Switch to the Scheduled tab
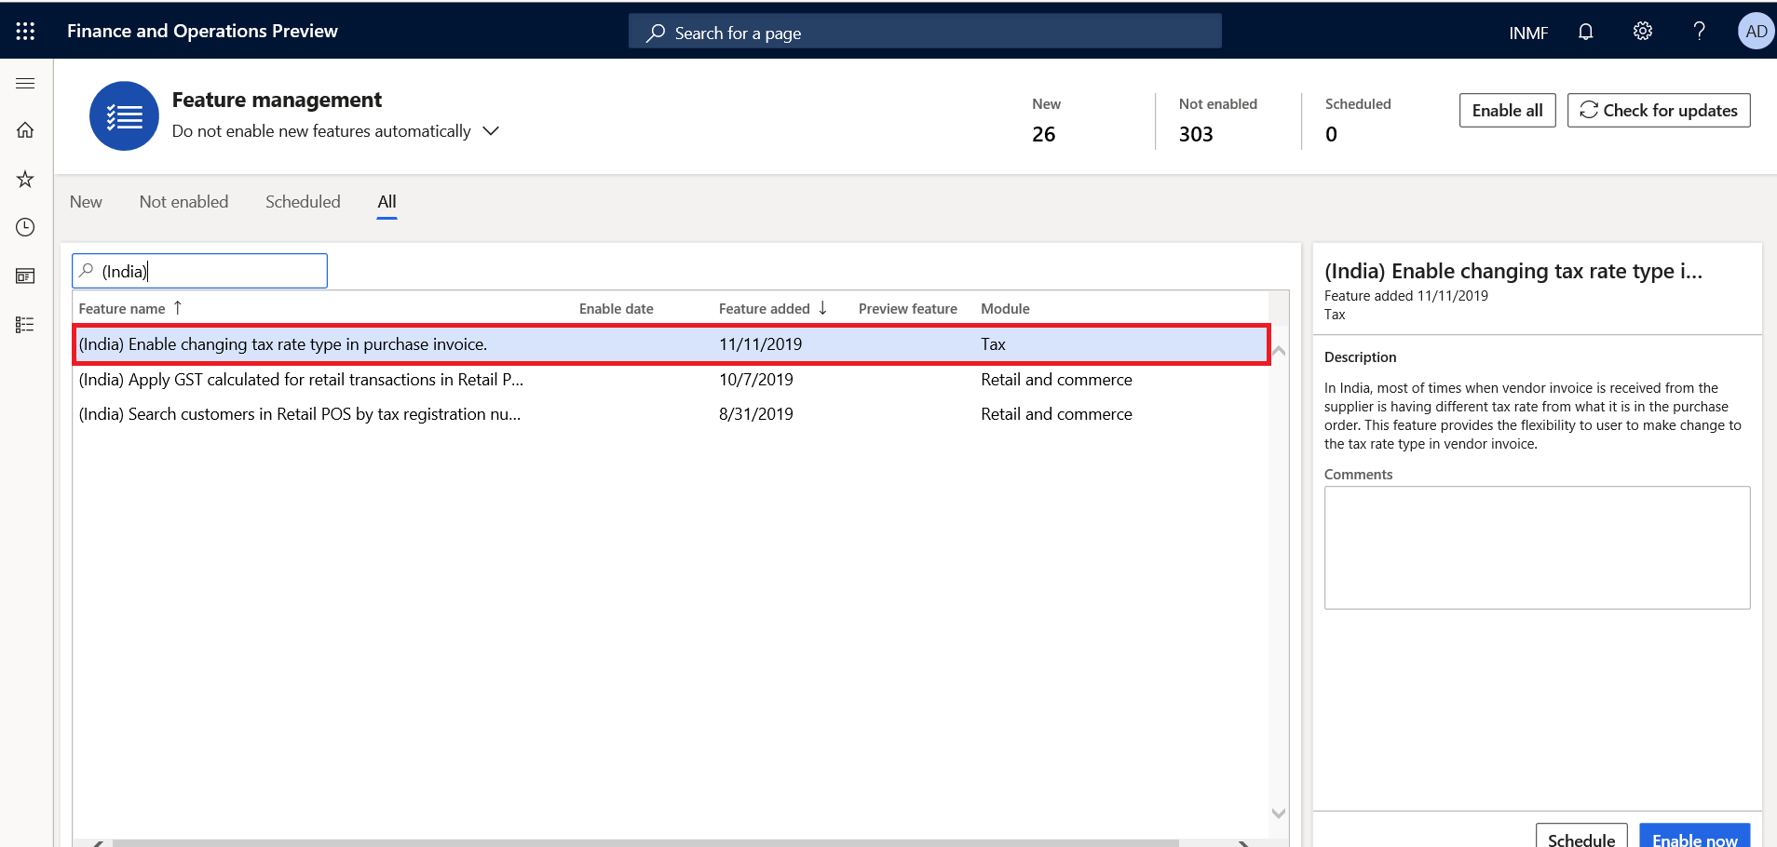This screenshot has width=1777, height=847. pyautogui.click(x=303, y=202)
